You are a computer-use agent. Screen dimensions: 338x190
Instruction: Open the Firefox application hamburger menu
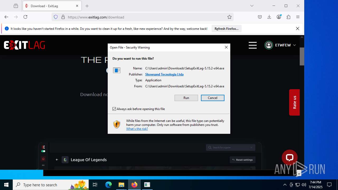click(298, 17)
